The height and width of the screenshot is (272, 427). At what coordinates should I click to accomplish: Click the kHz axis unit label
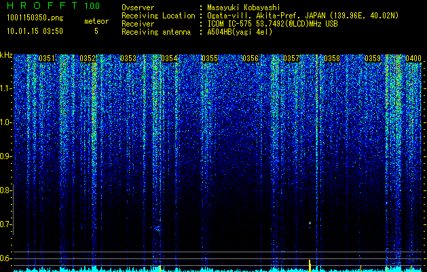[6, 55]
